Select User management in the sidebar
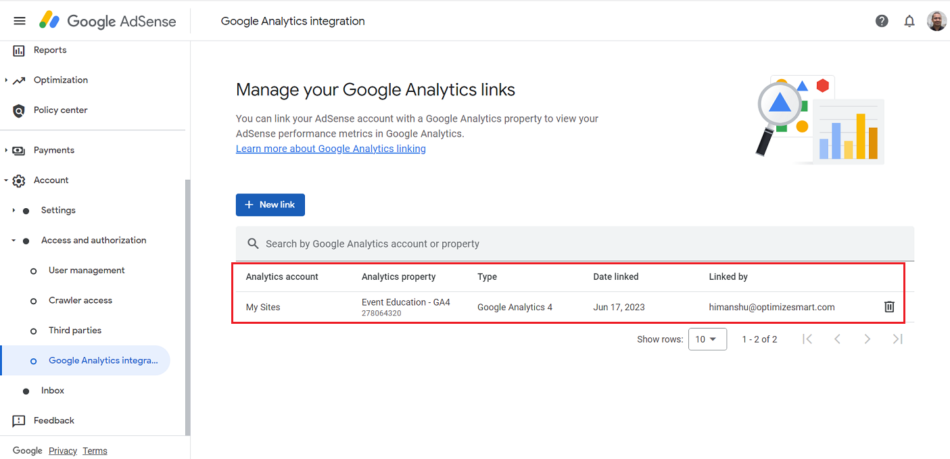The width and height of the screenshot is (950, 459). [x=87, y=270]
